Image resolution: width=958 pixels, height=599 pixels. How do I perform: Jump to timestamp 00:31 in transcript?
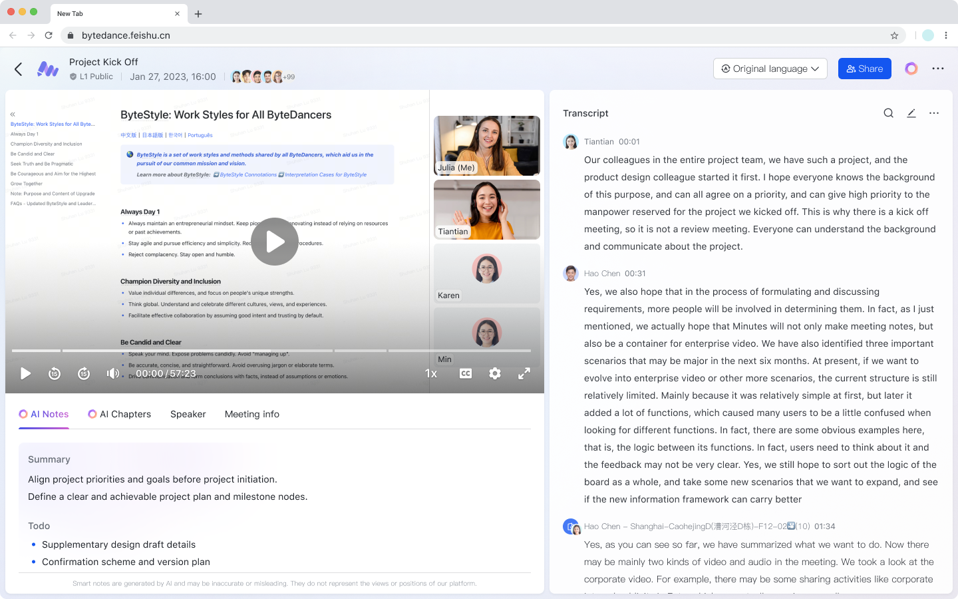click(x=635, y=274)
